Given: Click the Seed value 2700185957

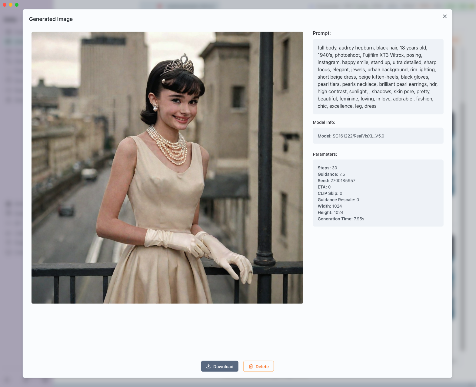Looking at the screenshot, I should [343, 181].
